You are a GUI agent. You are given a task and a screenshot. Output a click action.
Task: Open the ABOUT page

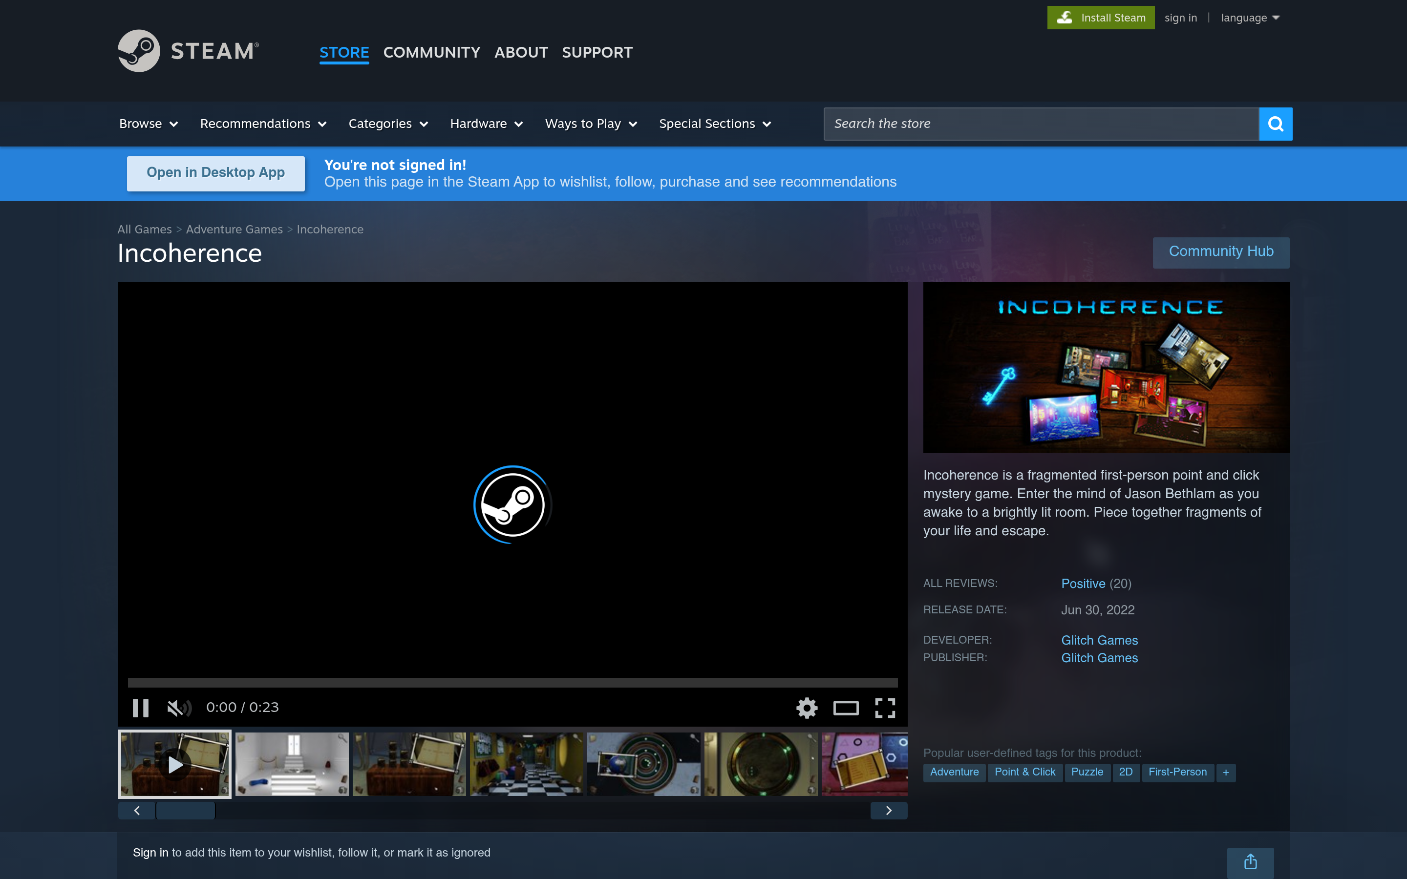pos(521,52)
